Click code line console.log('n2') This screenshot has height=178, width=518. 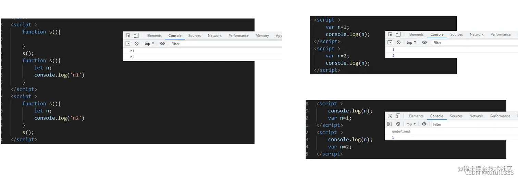click(x=59, y=118)
